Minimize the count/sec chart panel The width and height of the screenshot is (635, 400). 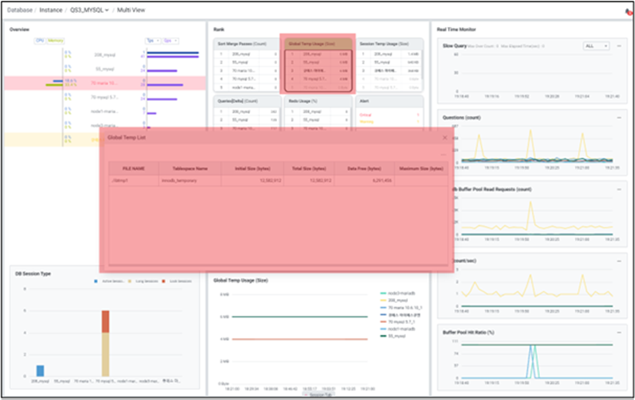point(619,261)
